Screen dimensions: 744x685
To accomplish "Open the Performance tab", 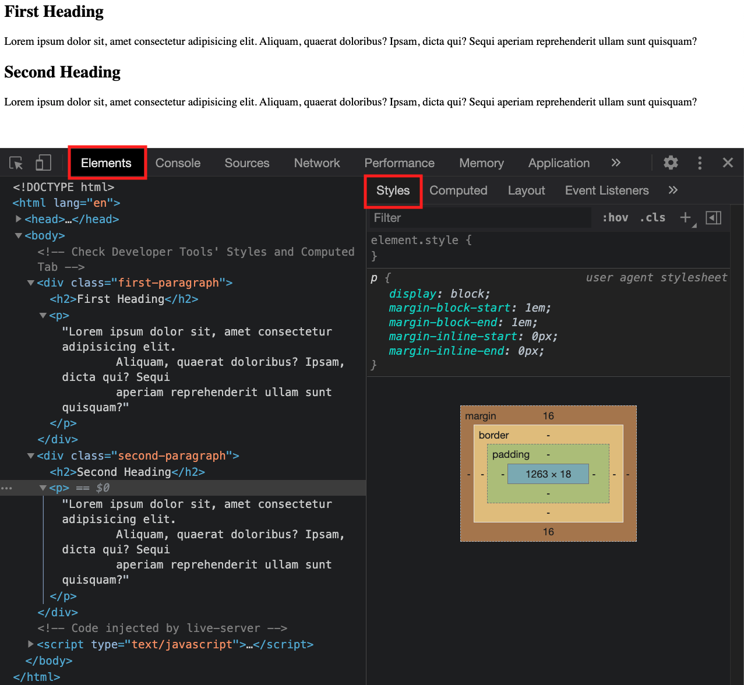I will click(x=400, y=163).
